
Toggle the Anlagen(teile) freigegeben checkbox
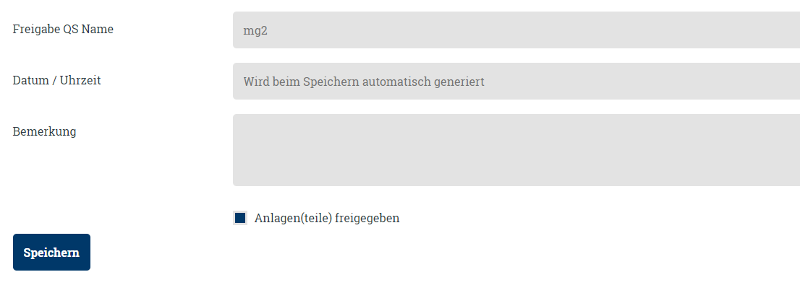tap(240, 219)
